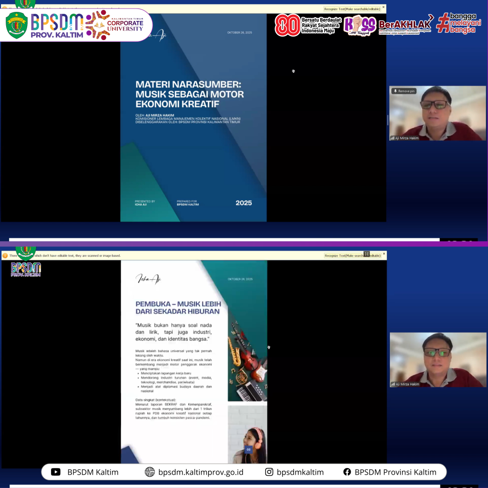Open the BPSDM Provinsi Kaltim Facebook link

[396, 472]
